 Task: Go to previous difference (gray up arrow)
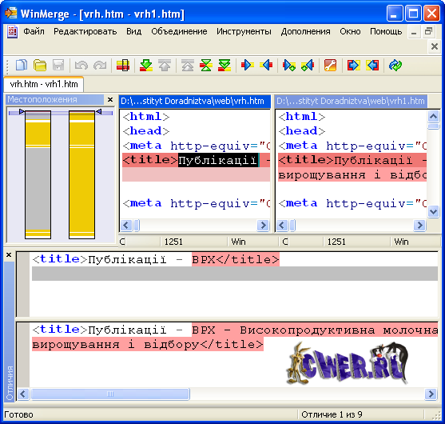tap(165, 65)
